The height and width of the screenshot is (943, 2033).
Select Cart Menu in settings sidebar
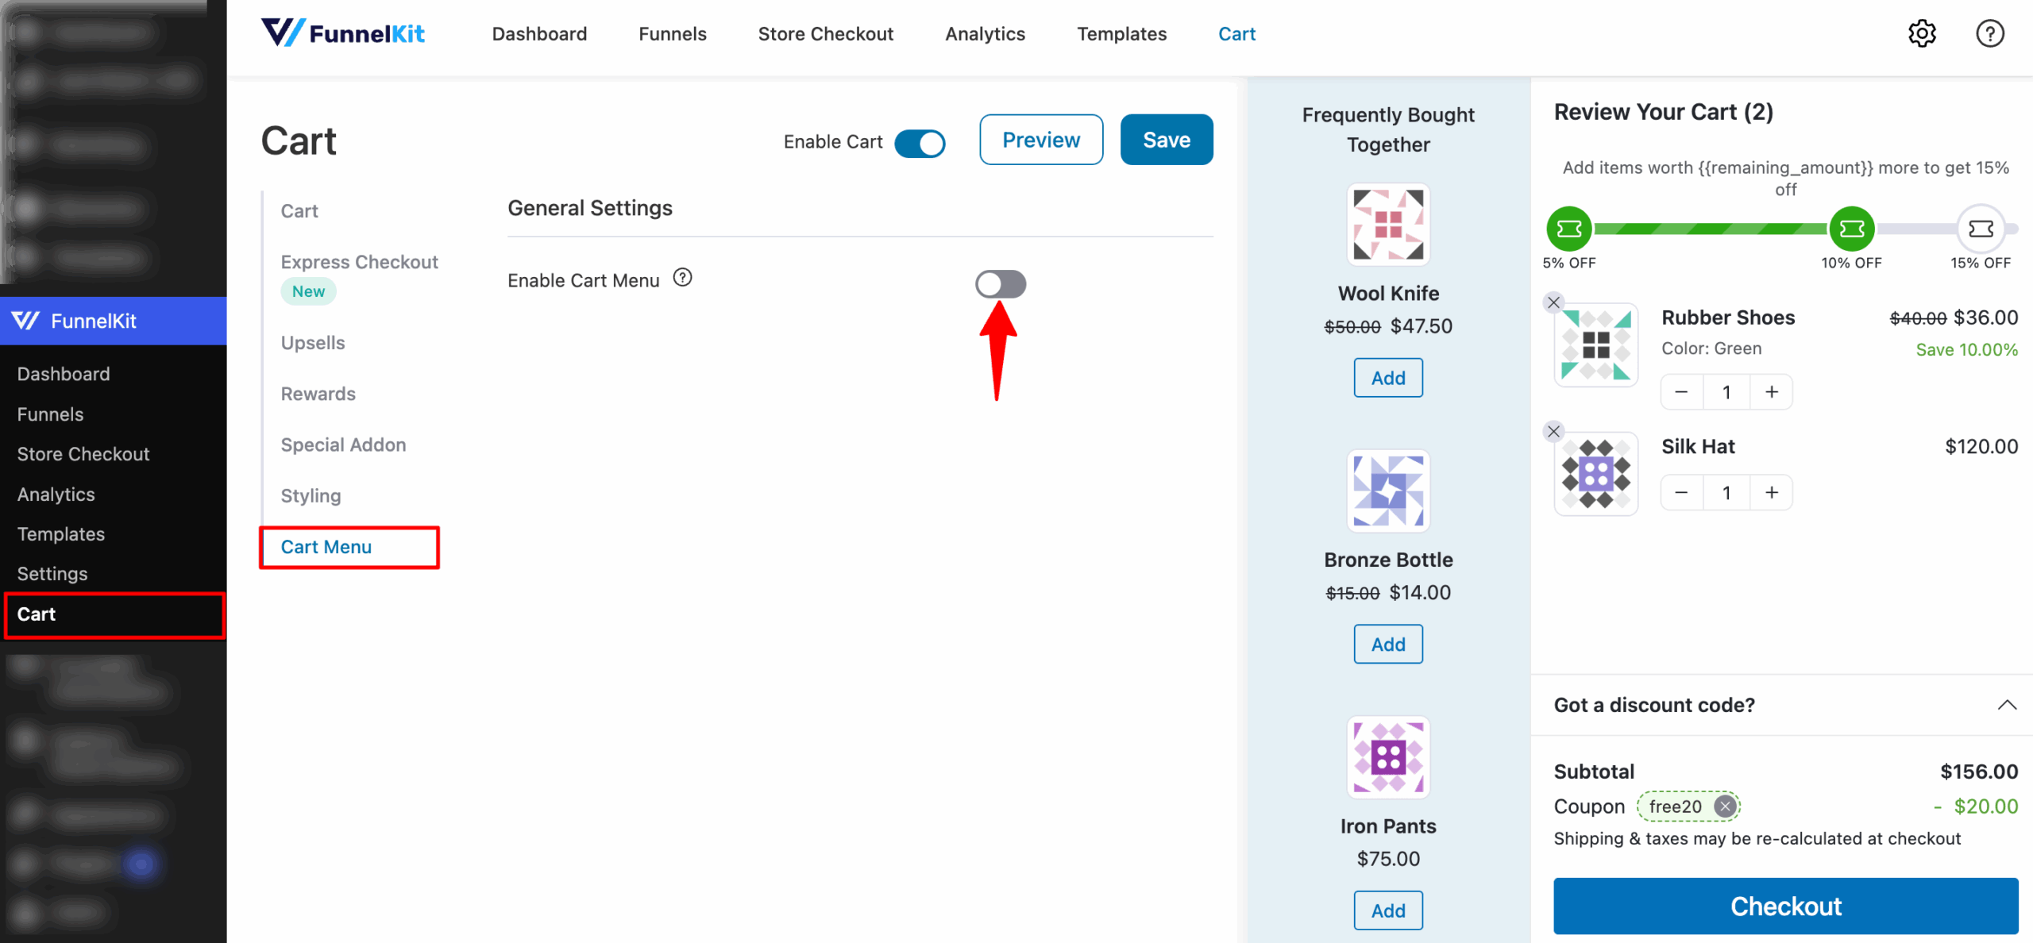coord(326,546)
